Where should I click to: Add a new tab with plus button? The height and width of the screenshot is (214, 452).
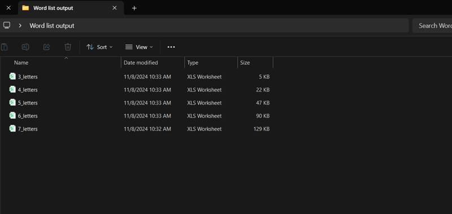[134, 8]
